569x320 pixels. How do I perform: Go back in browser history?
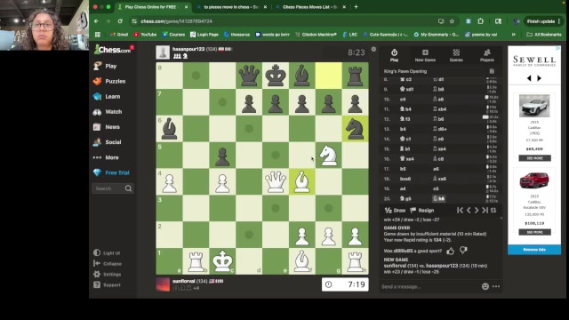(x=96, y=21)
